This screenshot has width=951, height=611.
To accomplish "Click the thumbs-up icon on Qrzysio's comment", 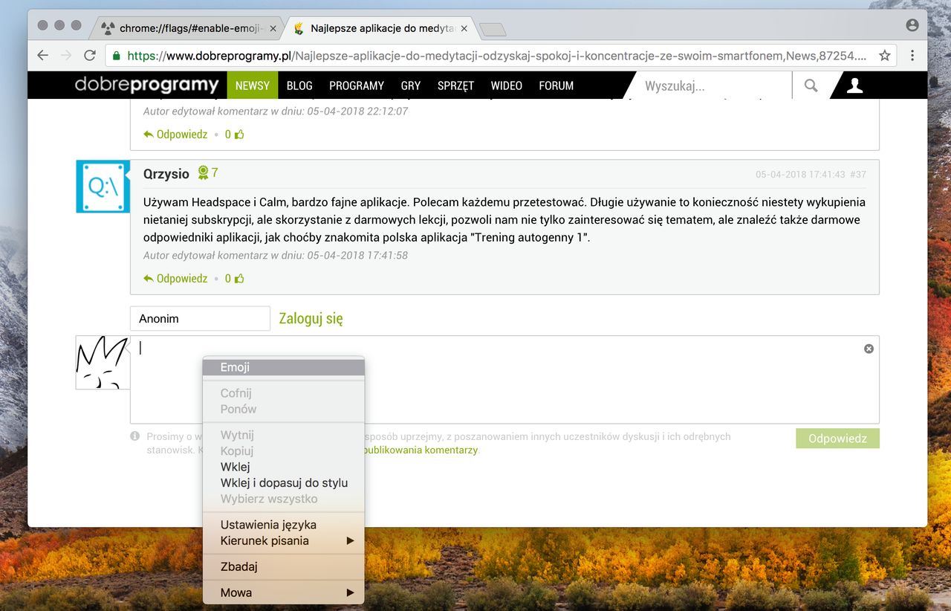I will [x=239, y=279].
